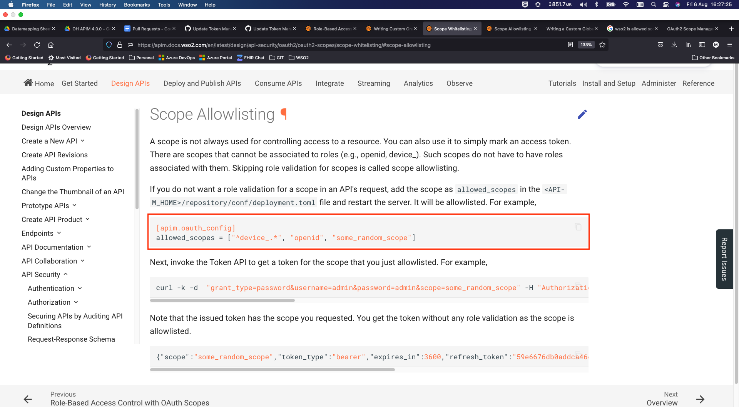Toggle the tracking protection shield
The width and height of the screenshot is (739, 407).
pyautogui.click(x=109, y=45)
